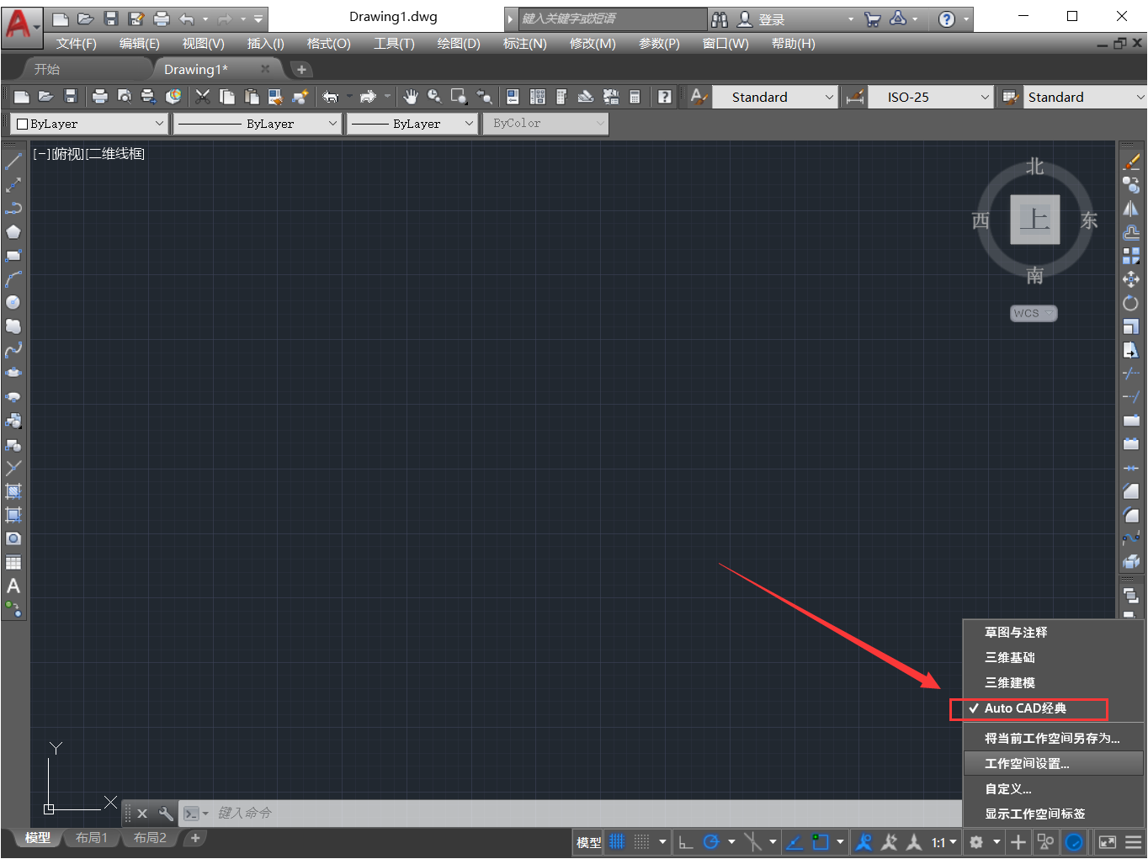The height and width of the screenshot is (859, 1148).
Task: Select the Rectangle tool
Action: coord(13,255)
